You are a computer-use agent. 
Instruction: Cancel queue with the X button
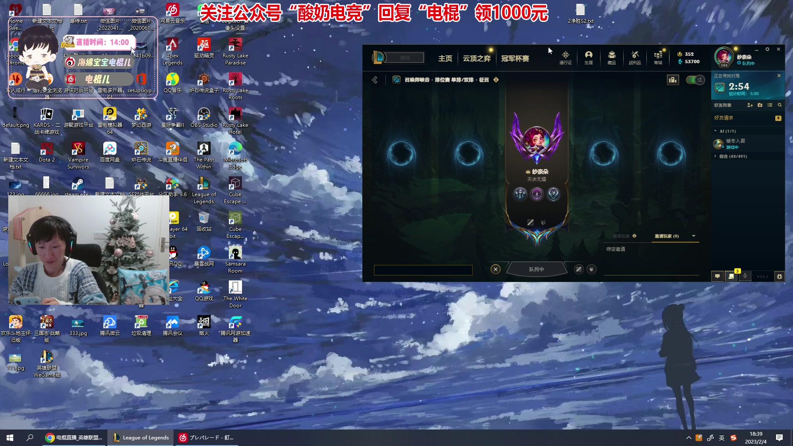496,269
